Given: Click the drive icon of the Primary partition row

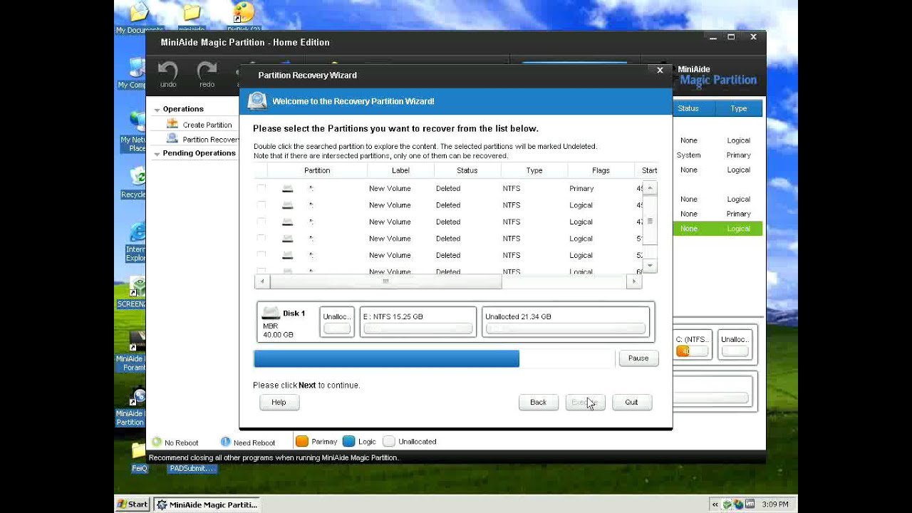Looking at the screenshot, I should pos(287,188).
